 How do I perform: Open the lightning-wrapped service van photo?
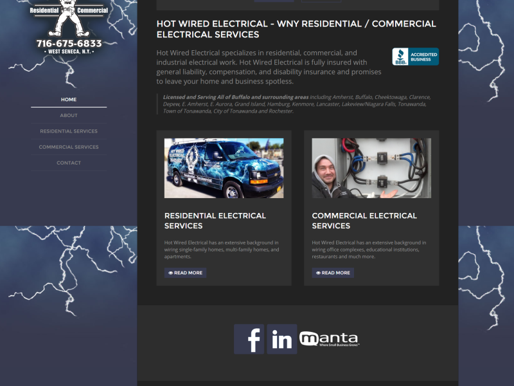224,168
